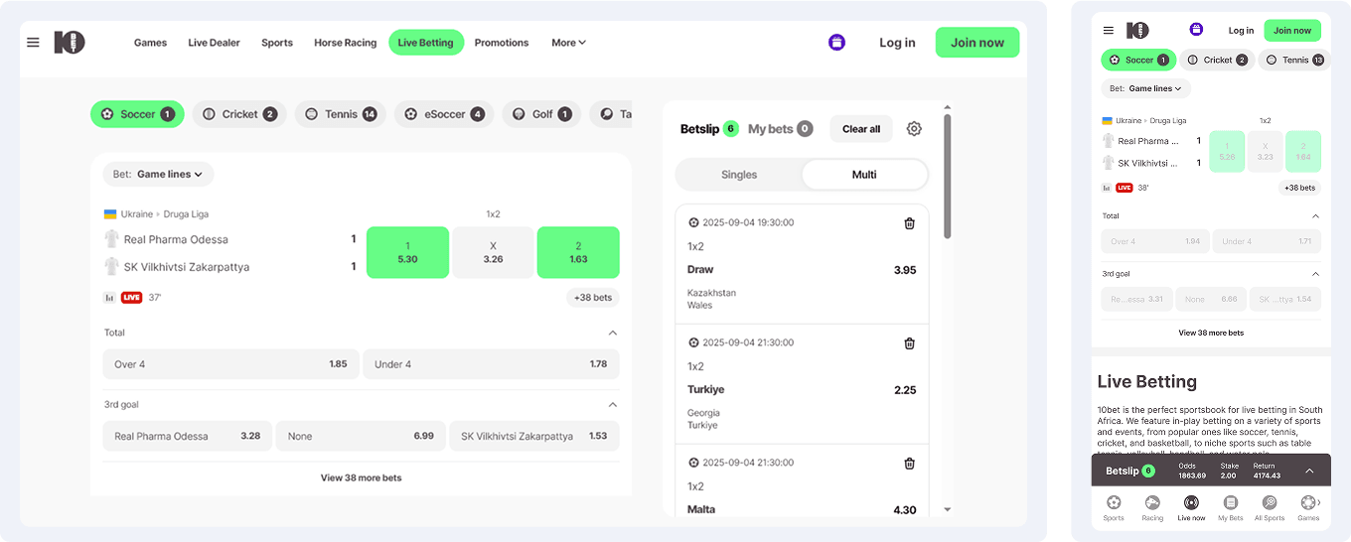1351x542 pixels.
Task: Select the Golf sport filter
Action: point(541,114)
